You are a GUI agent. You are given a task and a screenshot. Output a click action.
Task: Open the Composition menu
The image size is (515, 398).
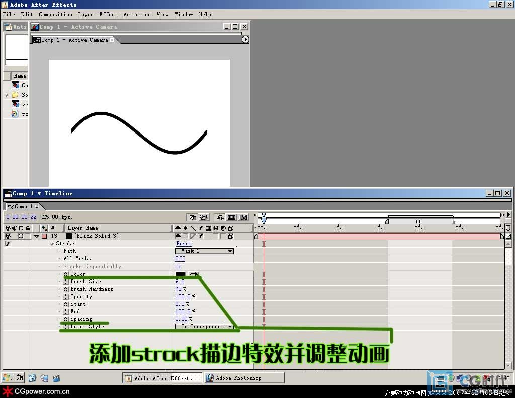(x=55, y=15)
